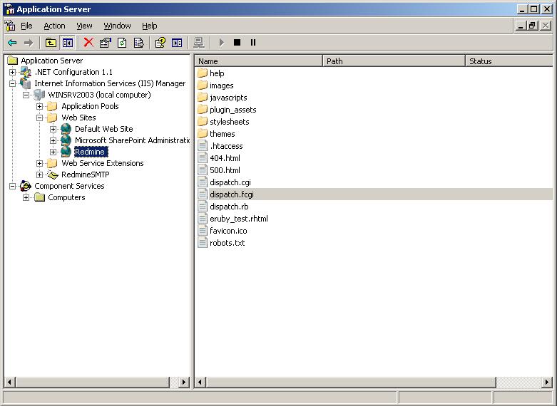Viewport: 557px width, 406px height.
Task: Open the File menu
Action: click(x=26, y=26)
